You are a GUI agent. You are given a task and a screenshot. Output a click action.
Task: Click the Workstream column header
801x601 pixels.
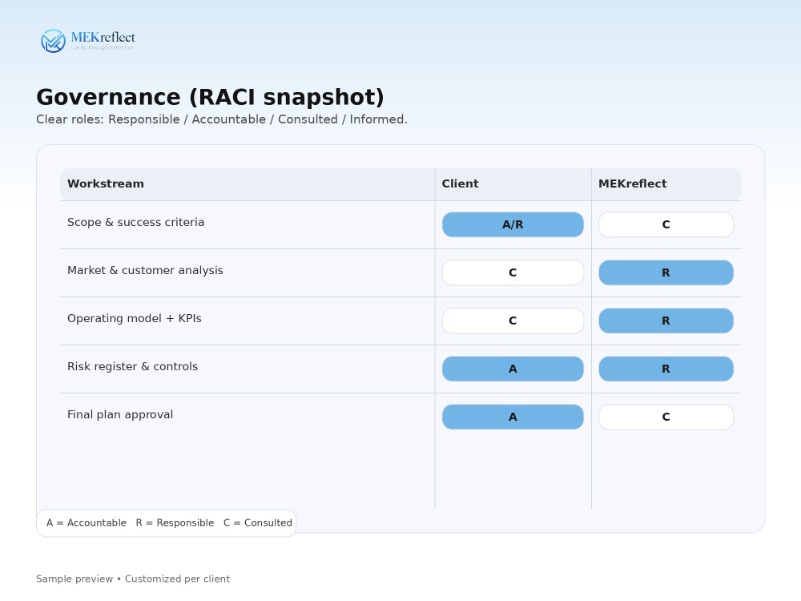(x=106, y=184)
